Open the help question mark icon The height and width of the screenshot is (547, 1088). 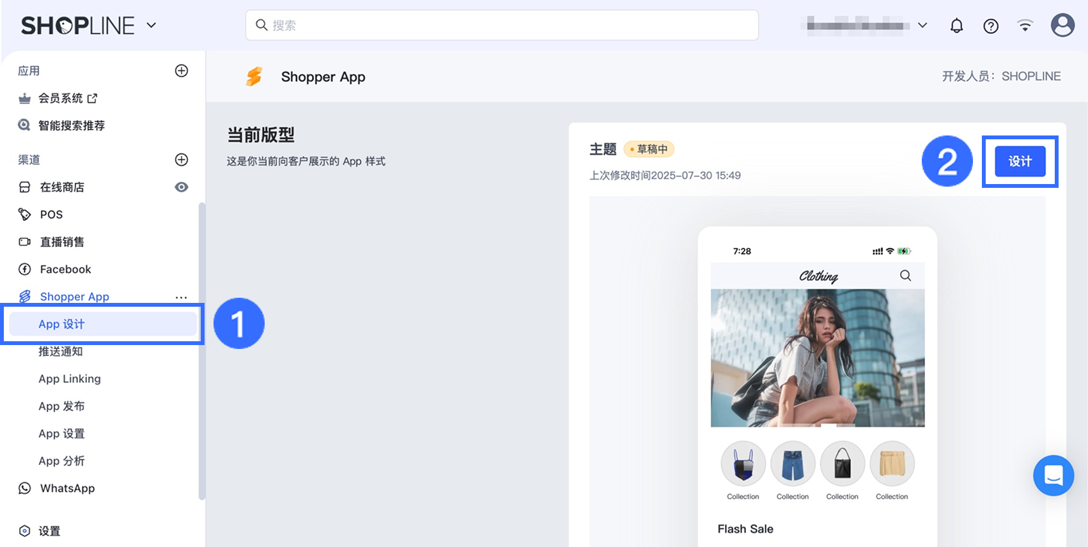[991, 26]
